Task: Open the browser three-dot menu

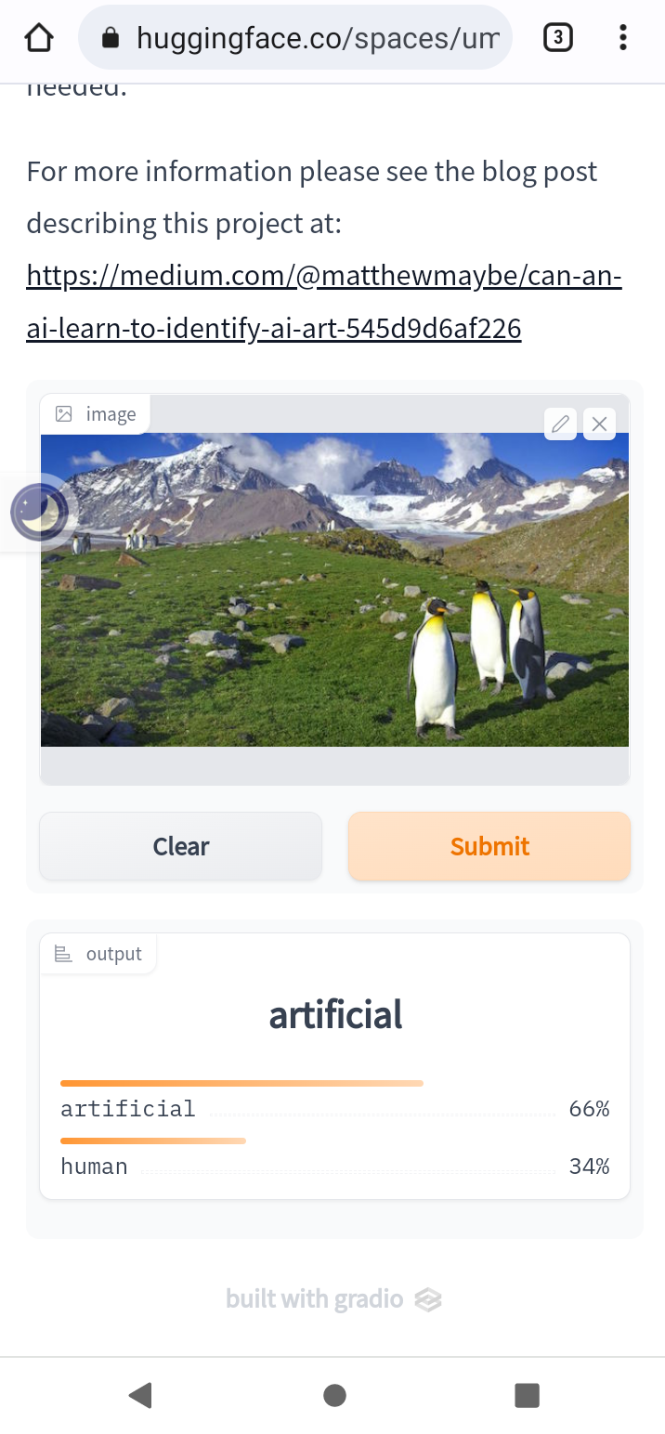Action: 622,38
